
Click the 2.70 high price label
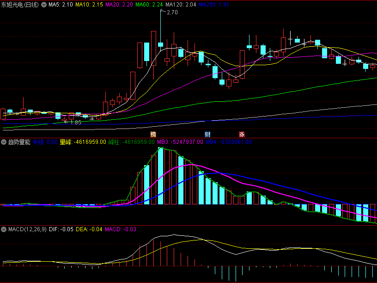click(x=172, y=12)
